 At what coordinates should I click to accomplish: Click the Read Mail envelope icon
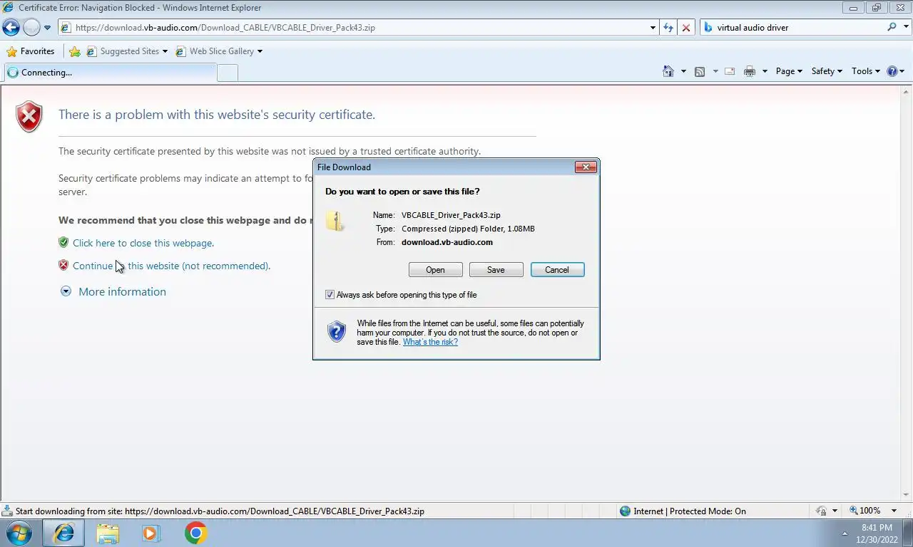point(730,71)
